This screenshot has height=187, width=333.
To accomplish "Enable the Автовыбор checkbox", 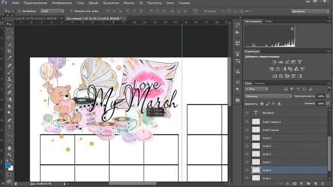I will 19,11.
